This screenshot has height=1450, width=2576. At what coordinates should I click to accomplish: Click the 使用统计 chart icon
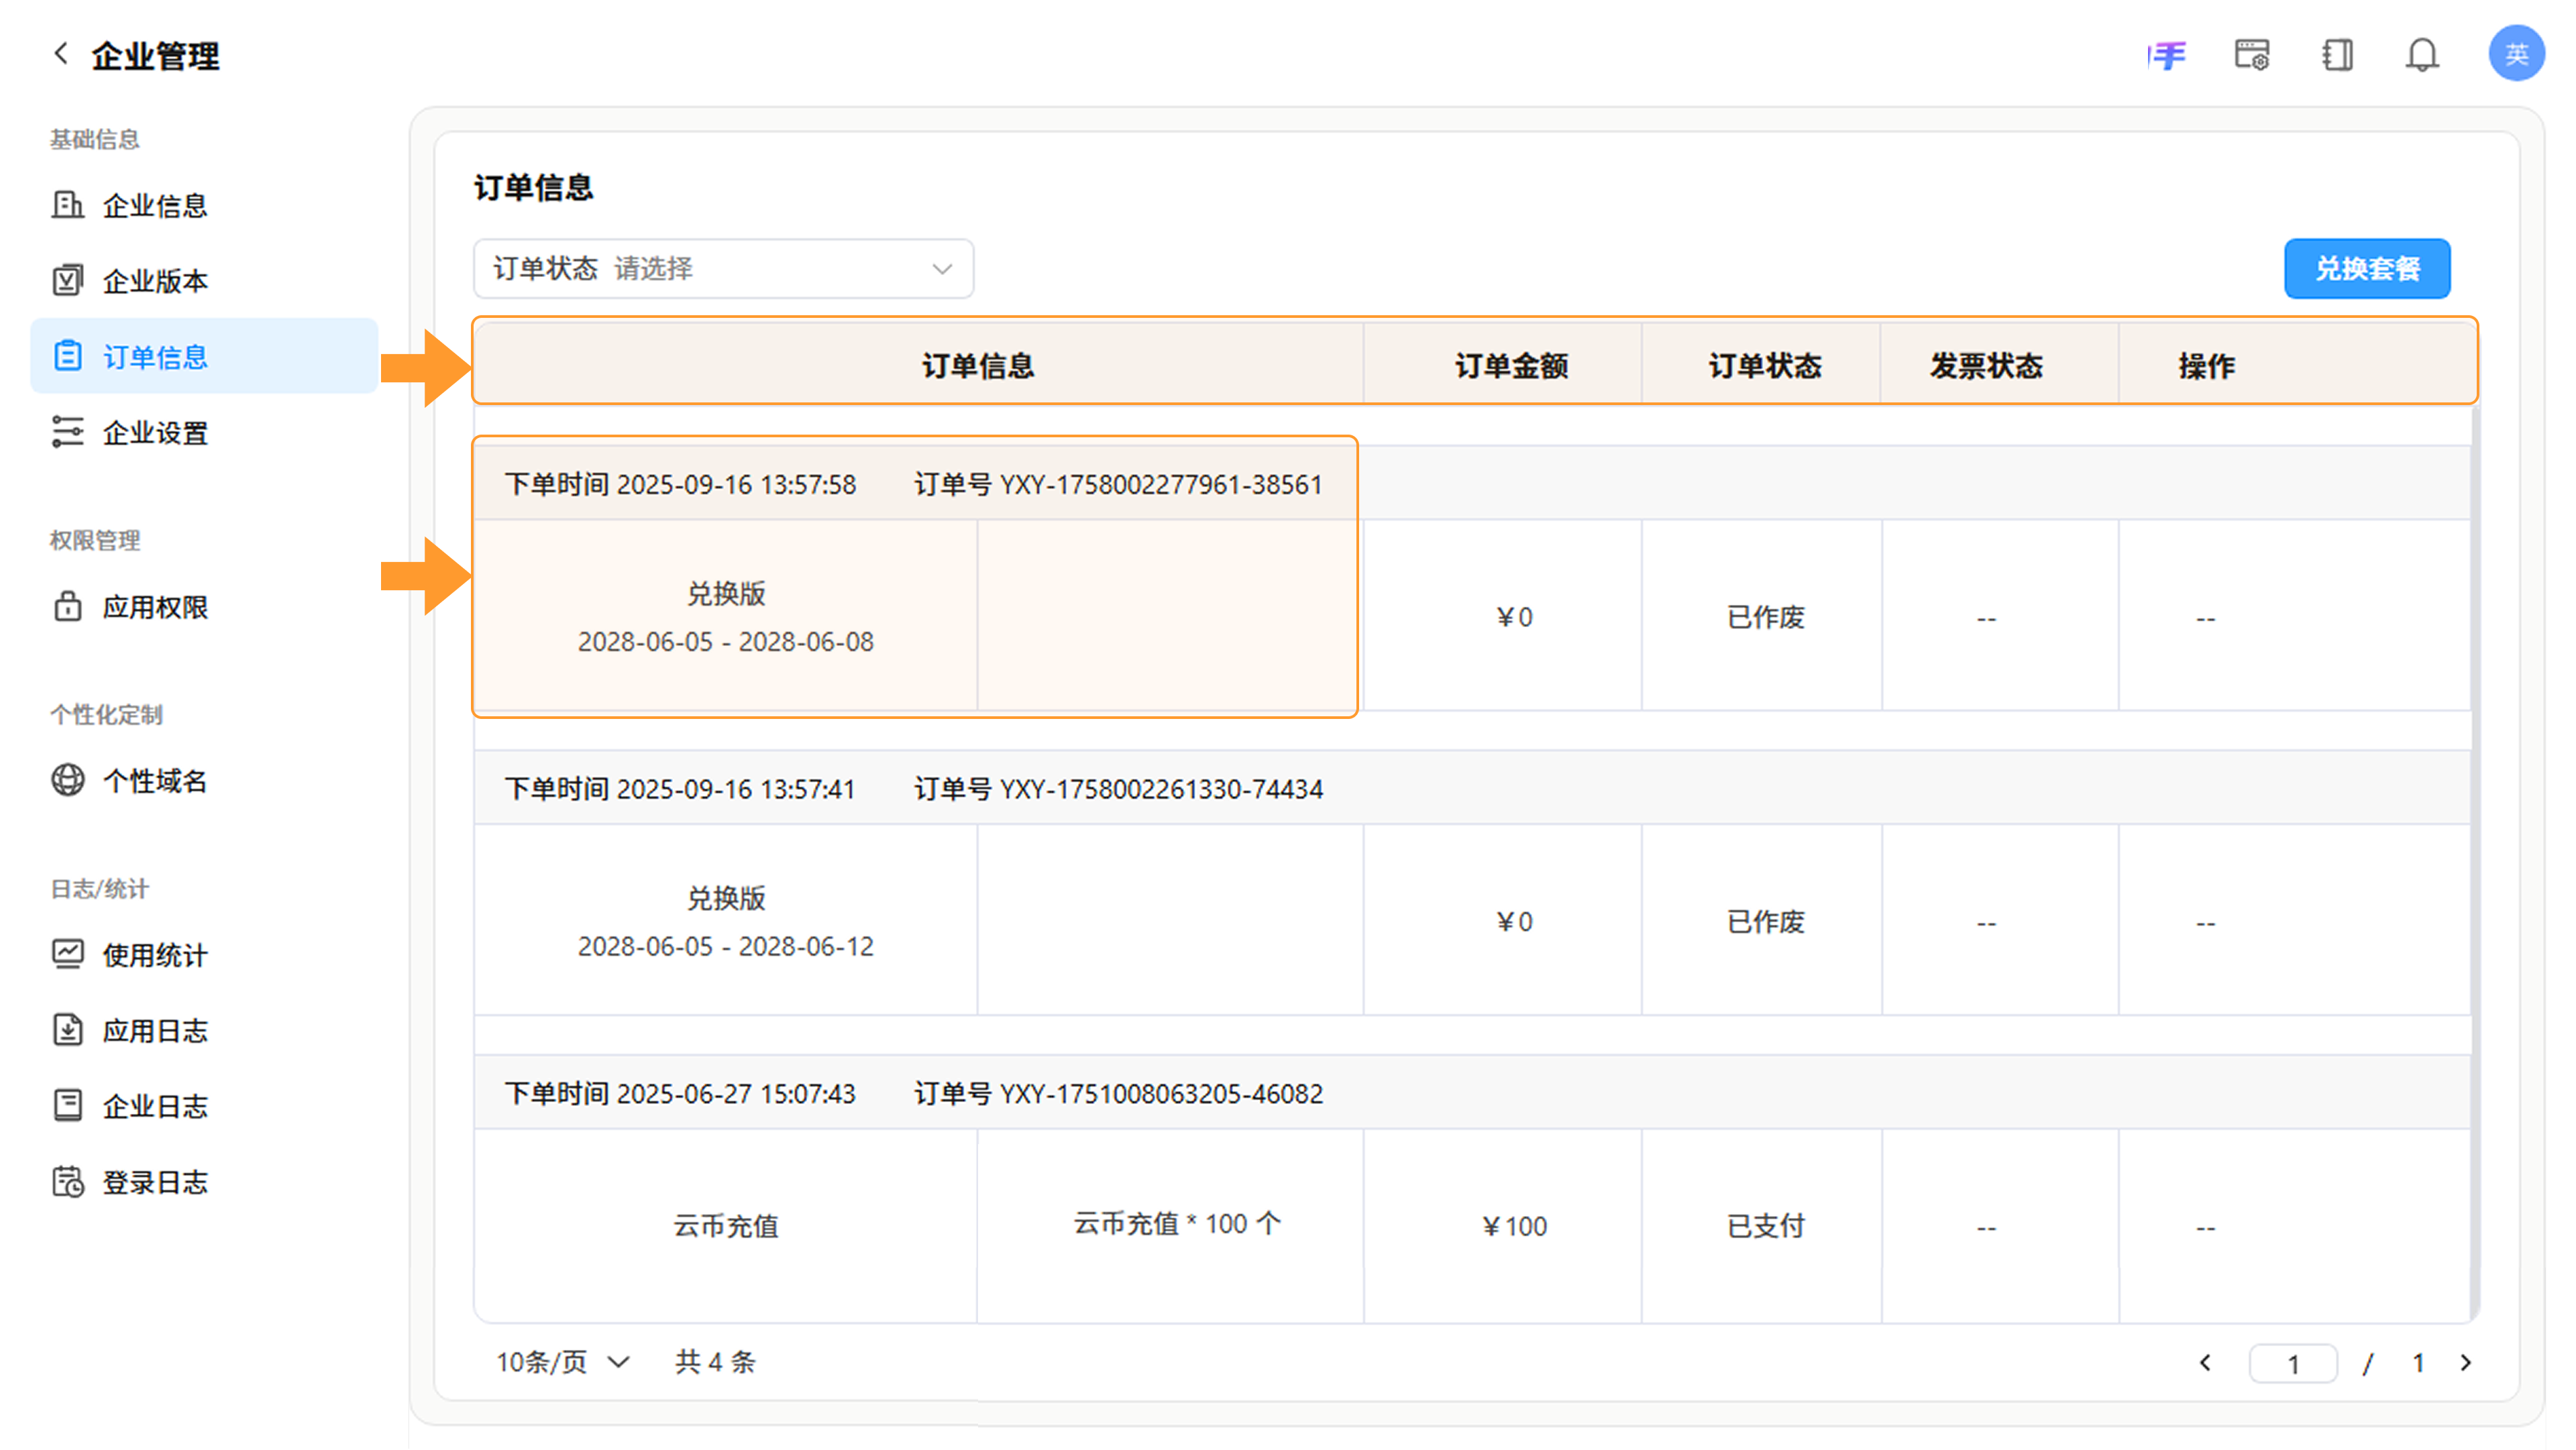(x=68, y=955)
